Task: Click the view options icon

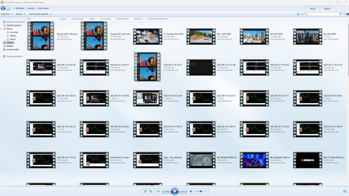Action: (299, 14)
